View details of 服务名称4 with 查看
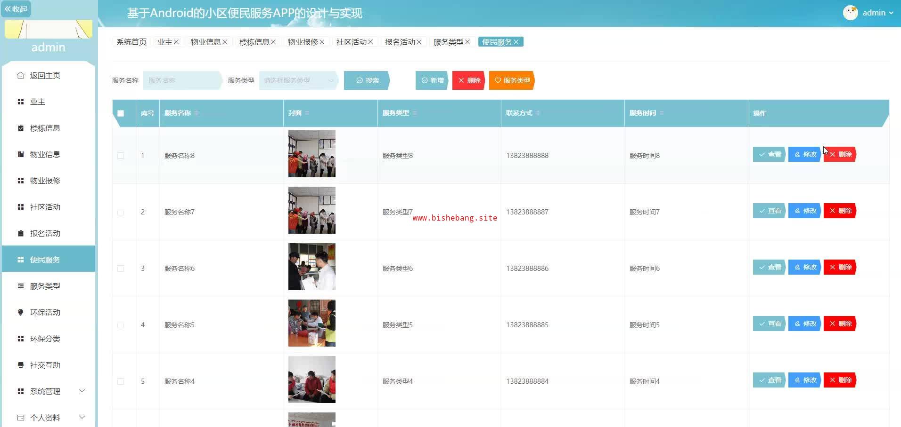 769,380
